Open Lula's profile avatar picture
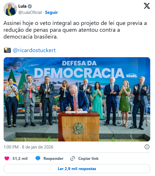The image size is (155, 176). (x=10, y=9)
